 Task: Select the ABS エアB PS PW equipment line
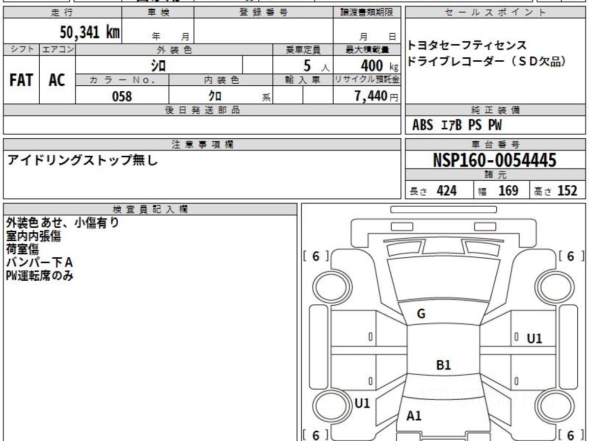click(457, 125)
